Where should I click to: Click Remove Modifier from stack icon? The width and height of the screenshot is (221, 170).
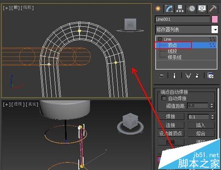click(x=197, y=76)
